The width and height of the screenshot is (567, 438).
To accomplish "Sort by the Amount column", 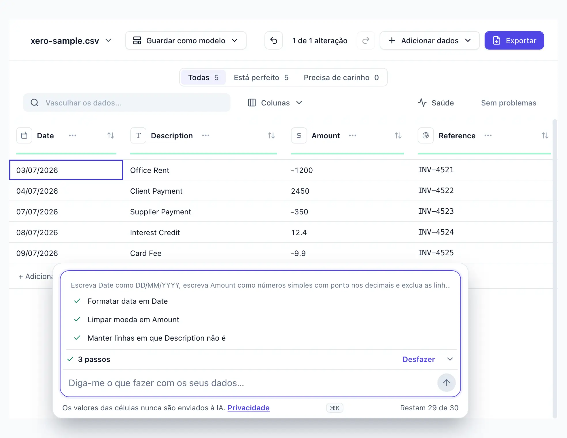I will tap(398, 135).
